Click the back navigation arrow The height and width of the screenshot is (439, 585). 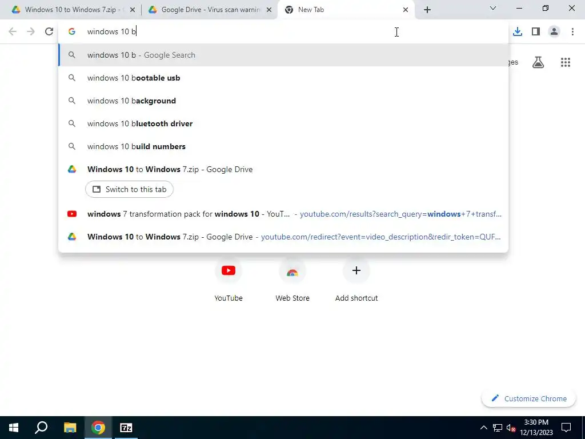click(13, 32)
